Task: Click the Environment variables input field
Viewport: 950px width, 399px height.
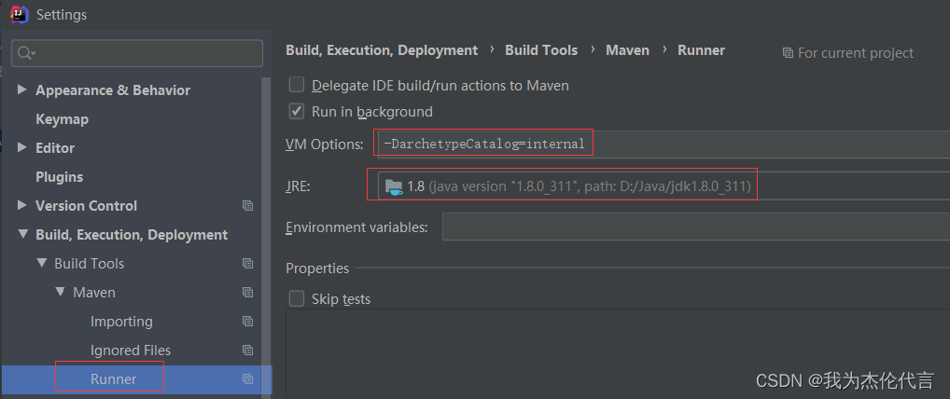Action: click(x=696, y=227)
